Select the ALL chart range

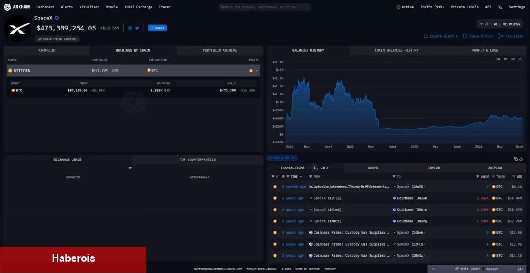pos(520,59)
